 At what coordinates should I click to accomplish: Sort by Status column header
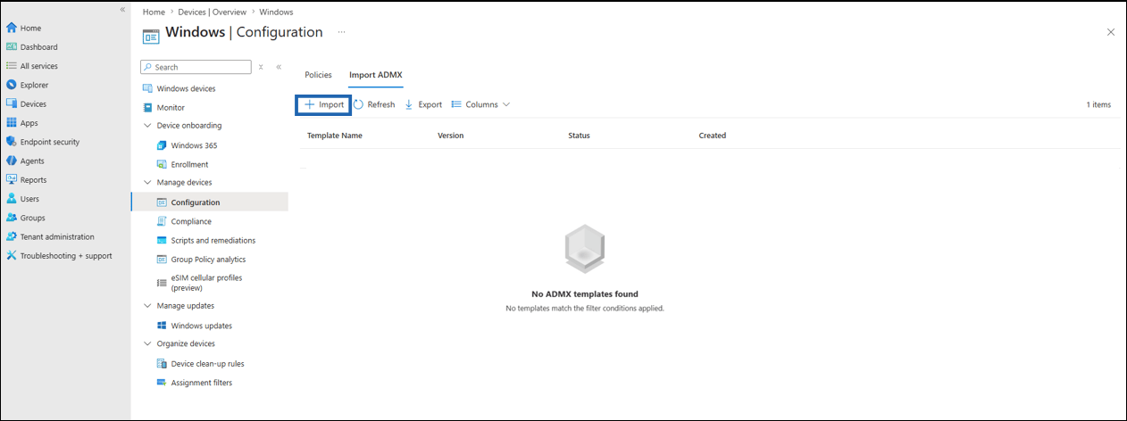(579, 136)
